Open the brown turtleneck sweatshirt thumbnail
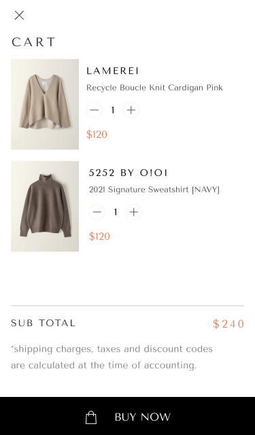255x435 pixels. (x=45, y=206)
